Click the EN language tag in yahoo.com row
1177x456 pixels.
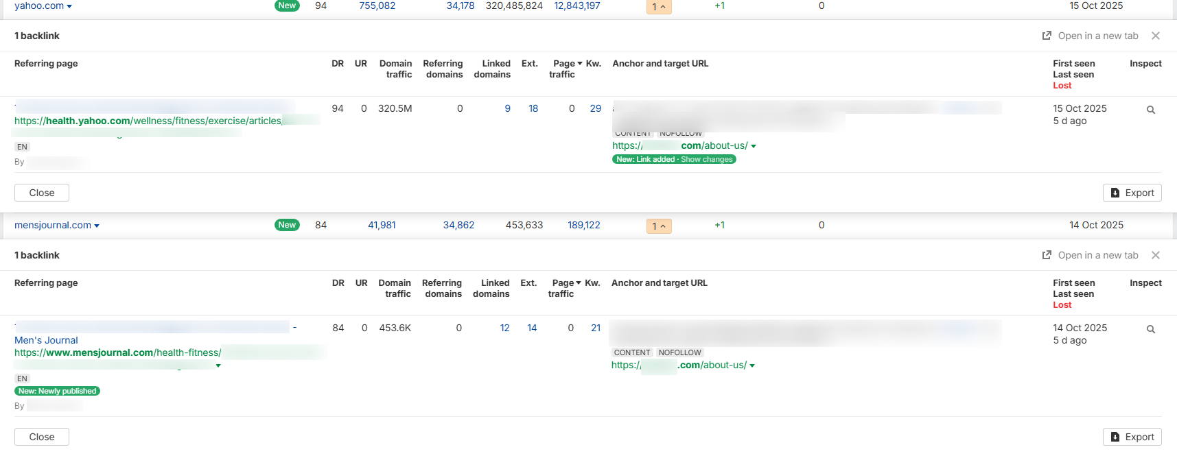pyautogui.click(x=23, y=147)
